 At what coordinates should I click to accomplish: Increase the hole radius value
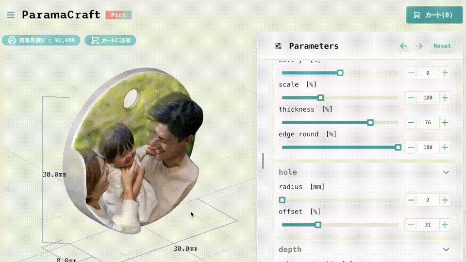445,200
